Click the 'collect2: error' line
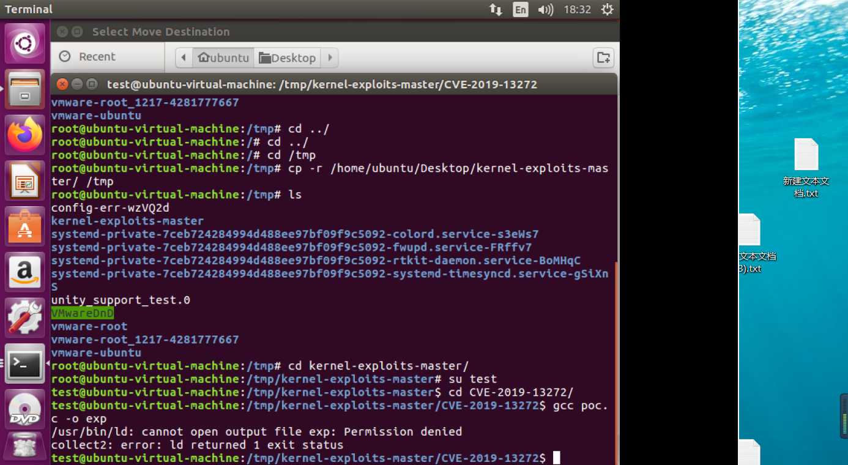 click(197, 445)
